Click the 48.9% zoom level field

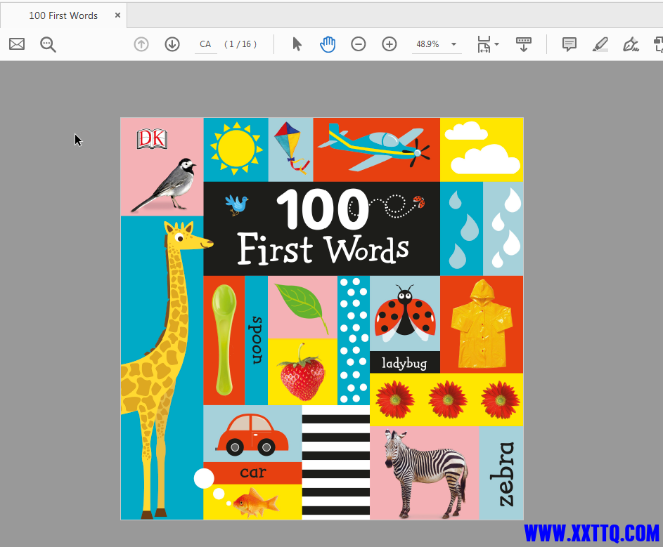click(428, 44)
